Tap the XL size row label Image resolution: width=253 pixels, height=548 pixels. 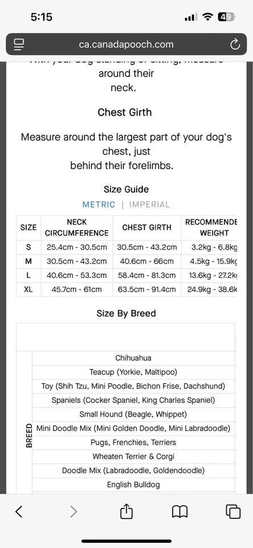[28, 290]
